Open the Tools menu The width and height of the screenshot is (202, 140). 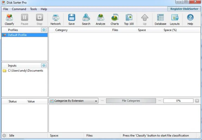(x=34, y=9)
